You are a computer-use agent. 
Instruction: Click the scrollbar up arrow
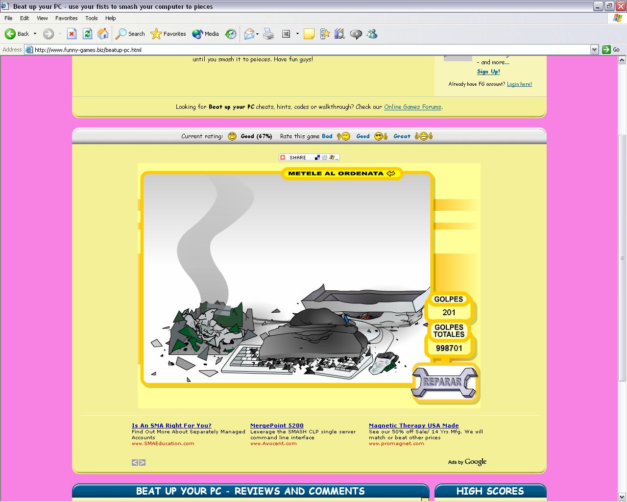[622, 60]
